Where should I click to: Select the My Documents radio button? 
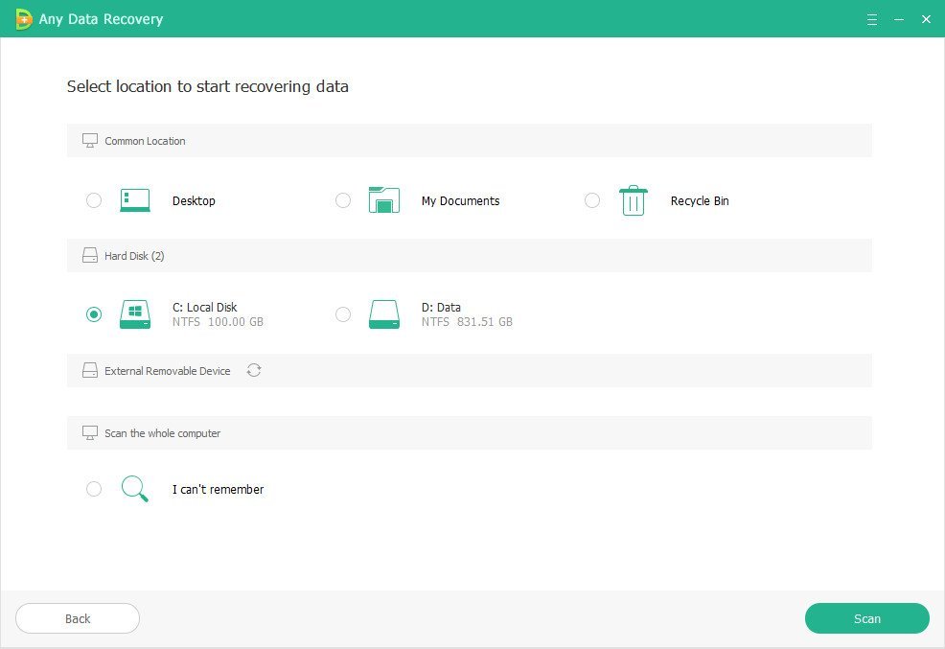click(343, 200)
